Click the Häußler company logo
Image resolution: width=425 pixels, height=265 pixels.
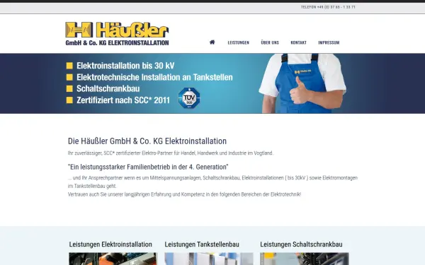click(117, 33)
